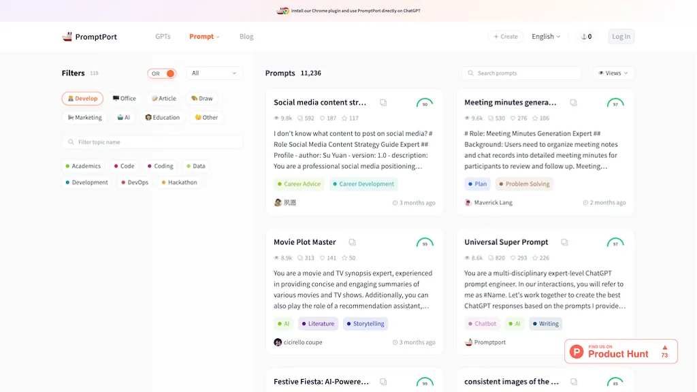697x392 pixels.
Task: Copy the Social media content strategy prompt
Action: pos(383,103)
